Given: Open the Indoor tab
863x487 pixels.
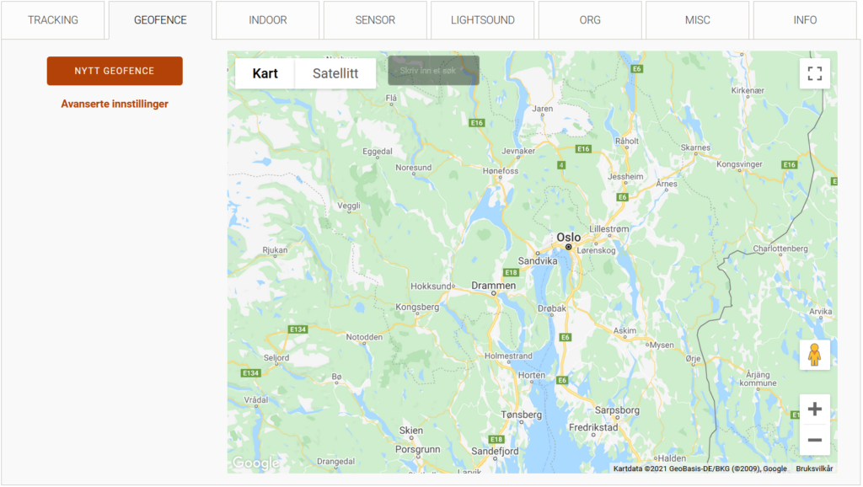Looking at the screenshot, I should 267,20.
